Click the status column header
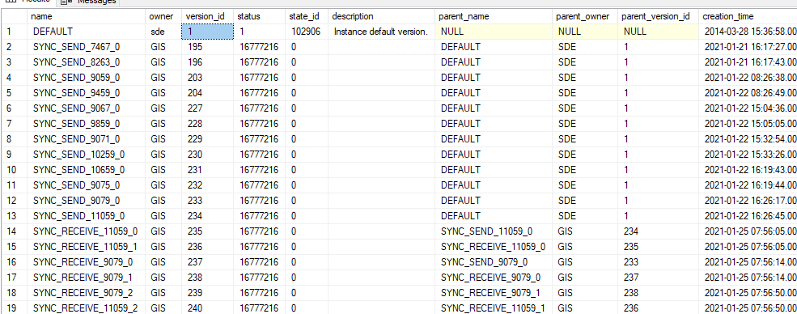Screen dimensions: 797x314 [259, 16]
